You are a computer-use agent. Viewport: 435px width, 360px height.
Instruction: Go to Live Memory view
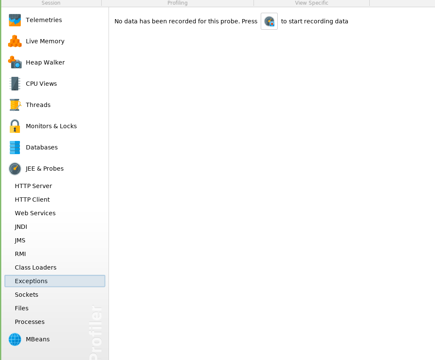pos(45,41)
